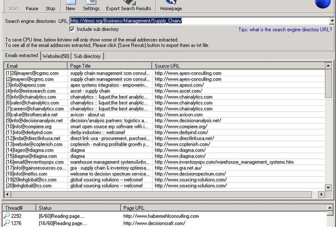Sort by the Source URL column header
Screen dimensions: 336x227
pyautogui.click(x=238, y=66)
